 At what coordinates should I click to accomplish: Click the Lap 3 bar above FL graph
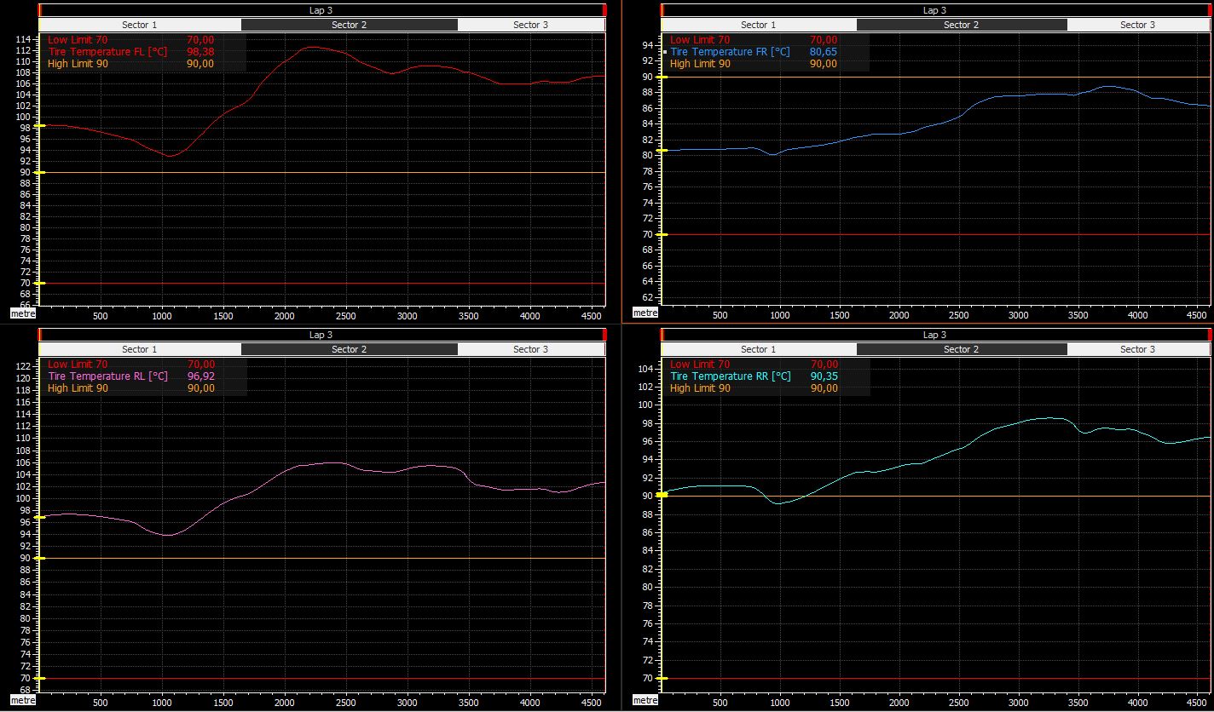[x=321, y=10]
